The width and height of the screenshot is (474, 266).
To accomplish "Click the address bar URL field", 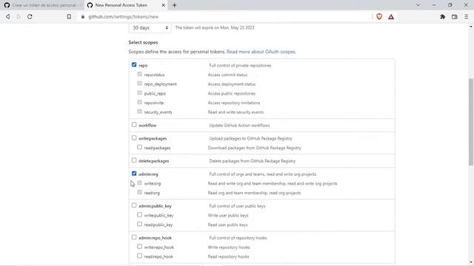I will coord(224,17).
